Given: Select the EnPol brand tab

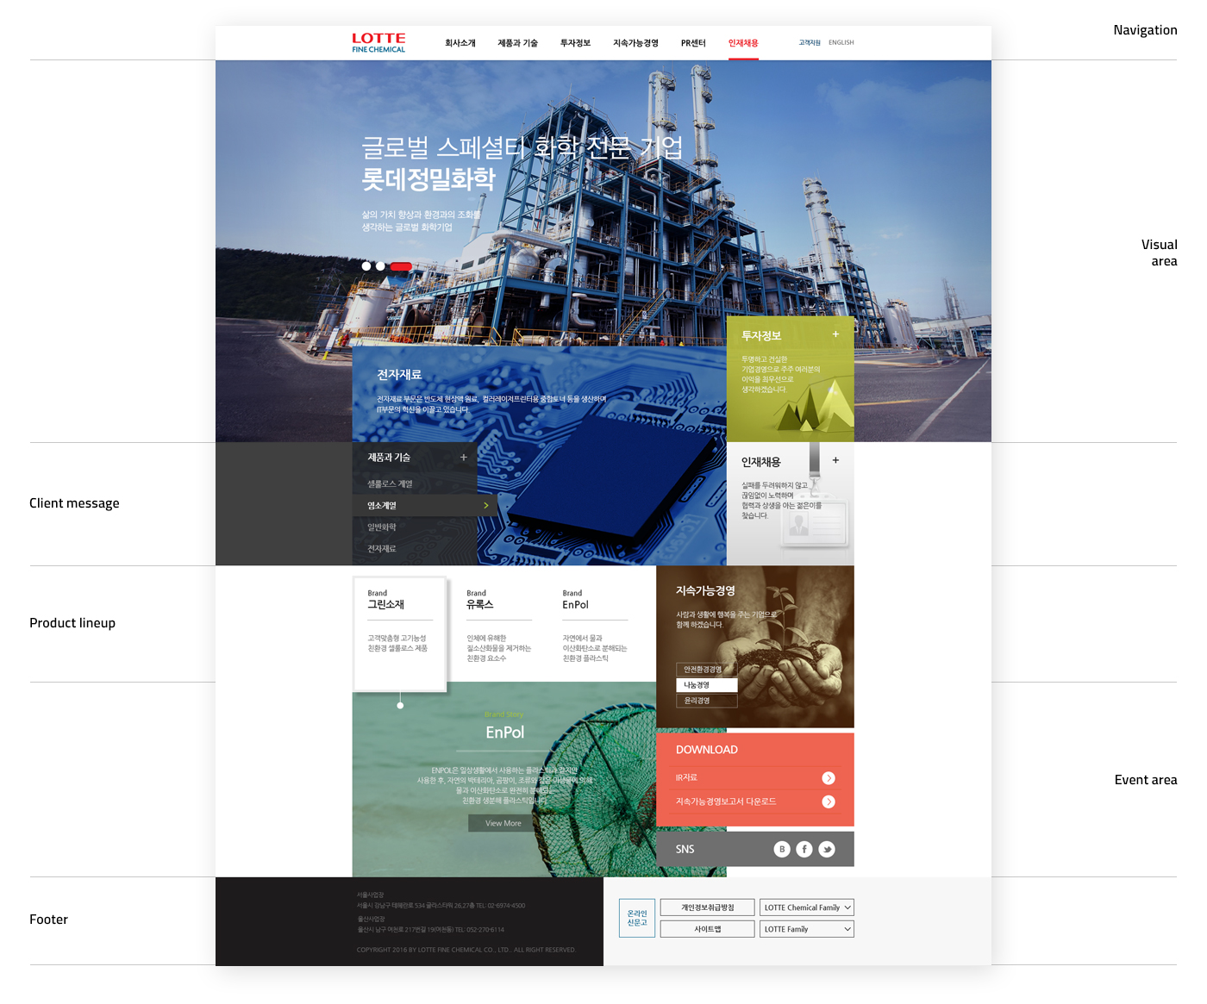Looking at the screenshot, I should (595, 627).
